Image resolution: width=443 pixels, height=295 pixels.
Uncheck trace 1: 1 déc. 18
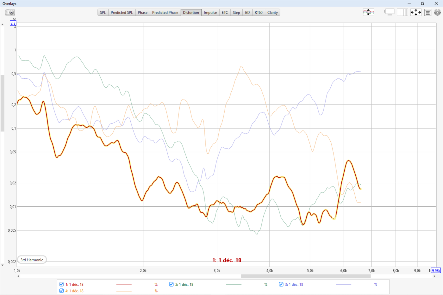click(62, 284)
